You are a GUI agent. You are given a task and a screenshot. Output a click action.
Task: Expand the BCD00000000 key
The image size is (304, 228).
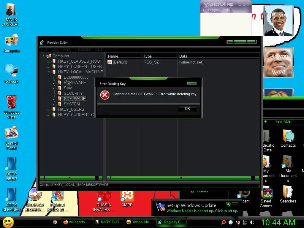tap(54, 78)
